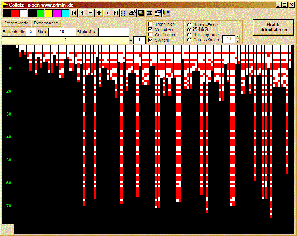Pick the black swatch left of red
The height and width of the screenshot is (236, 297).
pyautogui.click(x=6, y=13)
